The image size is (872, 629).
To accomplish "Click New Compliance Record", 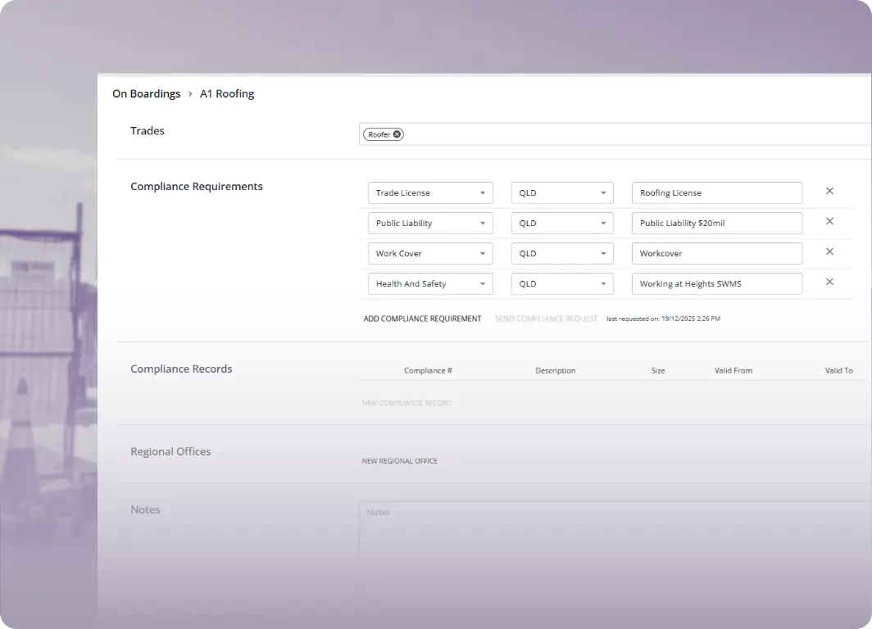I will [406, 403].
